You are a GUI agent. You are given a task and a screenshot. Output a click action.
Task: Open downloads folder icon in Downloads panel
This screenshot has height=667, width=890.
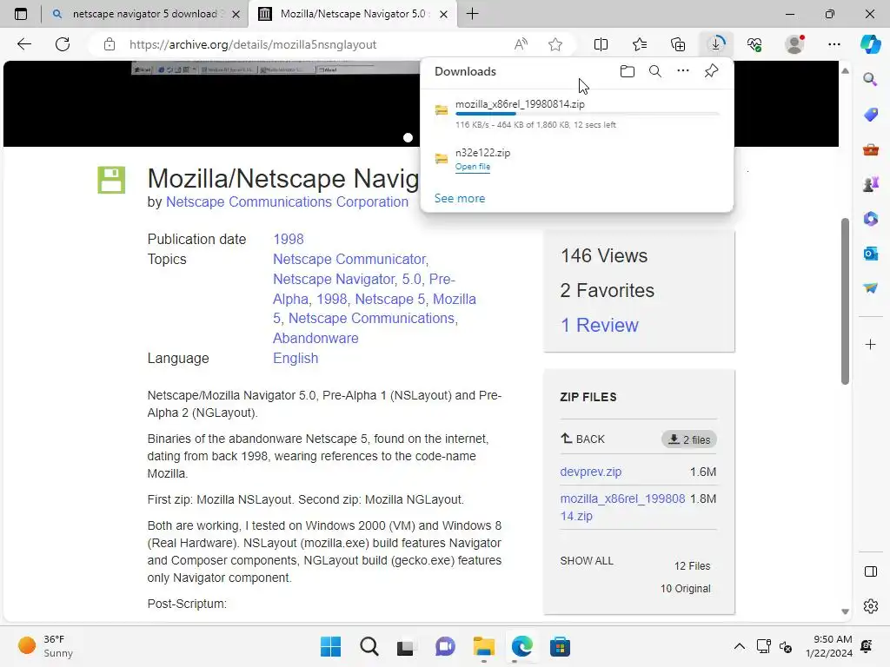(628, 71)
